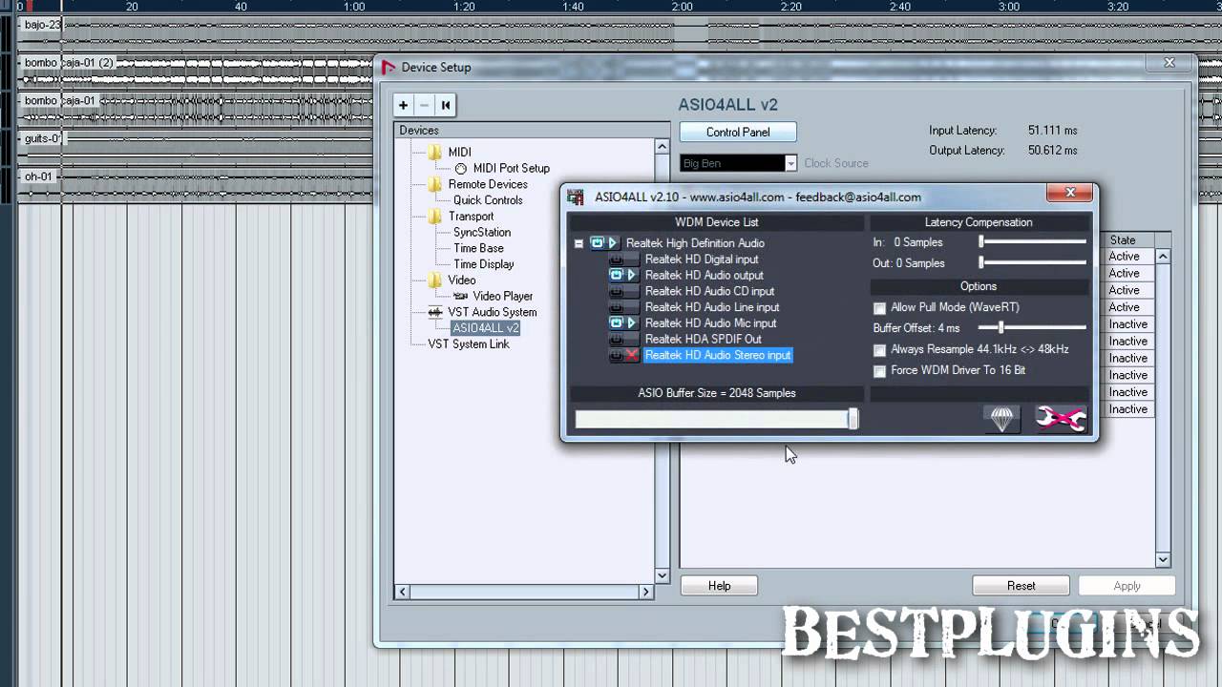This screenshot has width=1222, height=687.
Task: Open the Big Ben clock source dropdown
Action: [790, 163]
